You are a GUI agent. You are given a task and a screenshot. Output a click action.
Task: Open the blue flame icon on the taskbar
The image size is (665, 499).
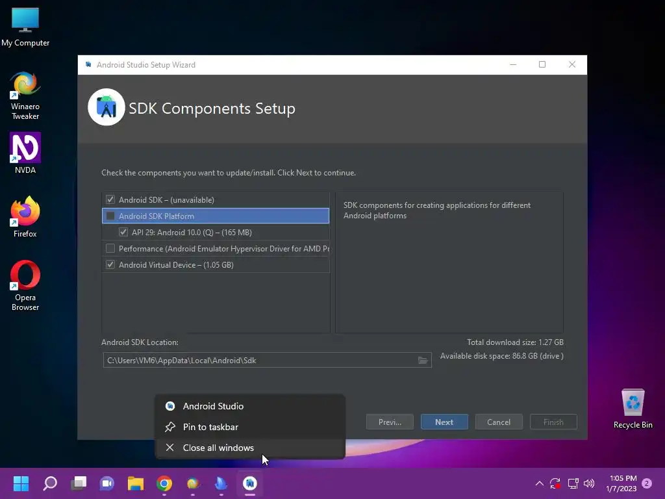(221, 483)
